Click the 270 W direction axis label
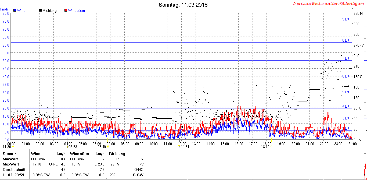Screen dimensions: 367x180 [x=358, y=45]
